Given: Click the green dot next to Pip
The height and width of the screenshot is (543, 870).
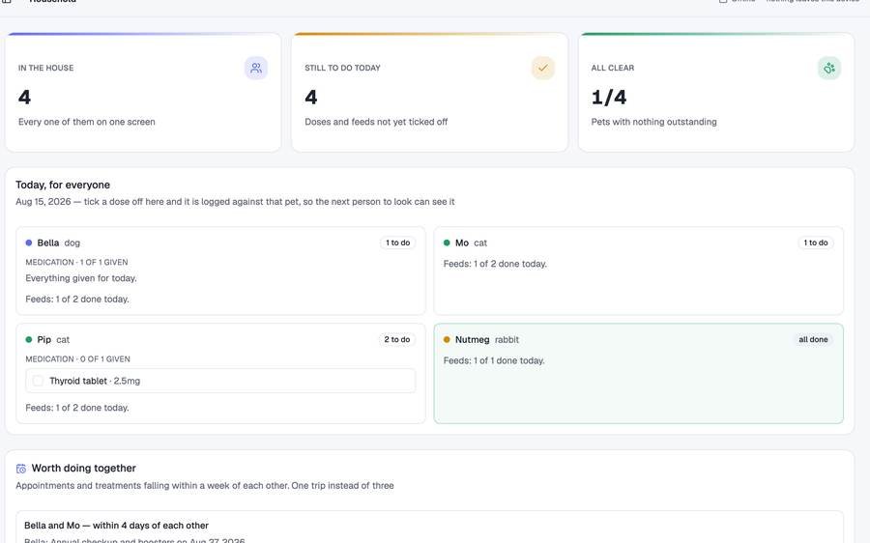Looking at the screenshot, I should coord(29,339).
